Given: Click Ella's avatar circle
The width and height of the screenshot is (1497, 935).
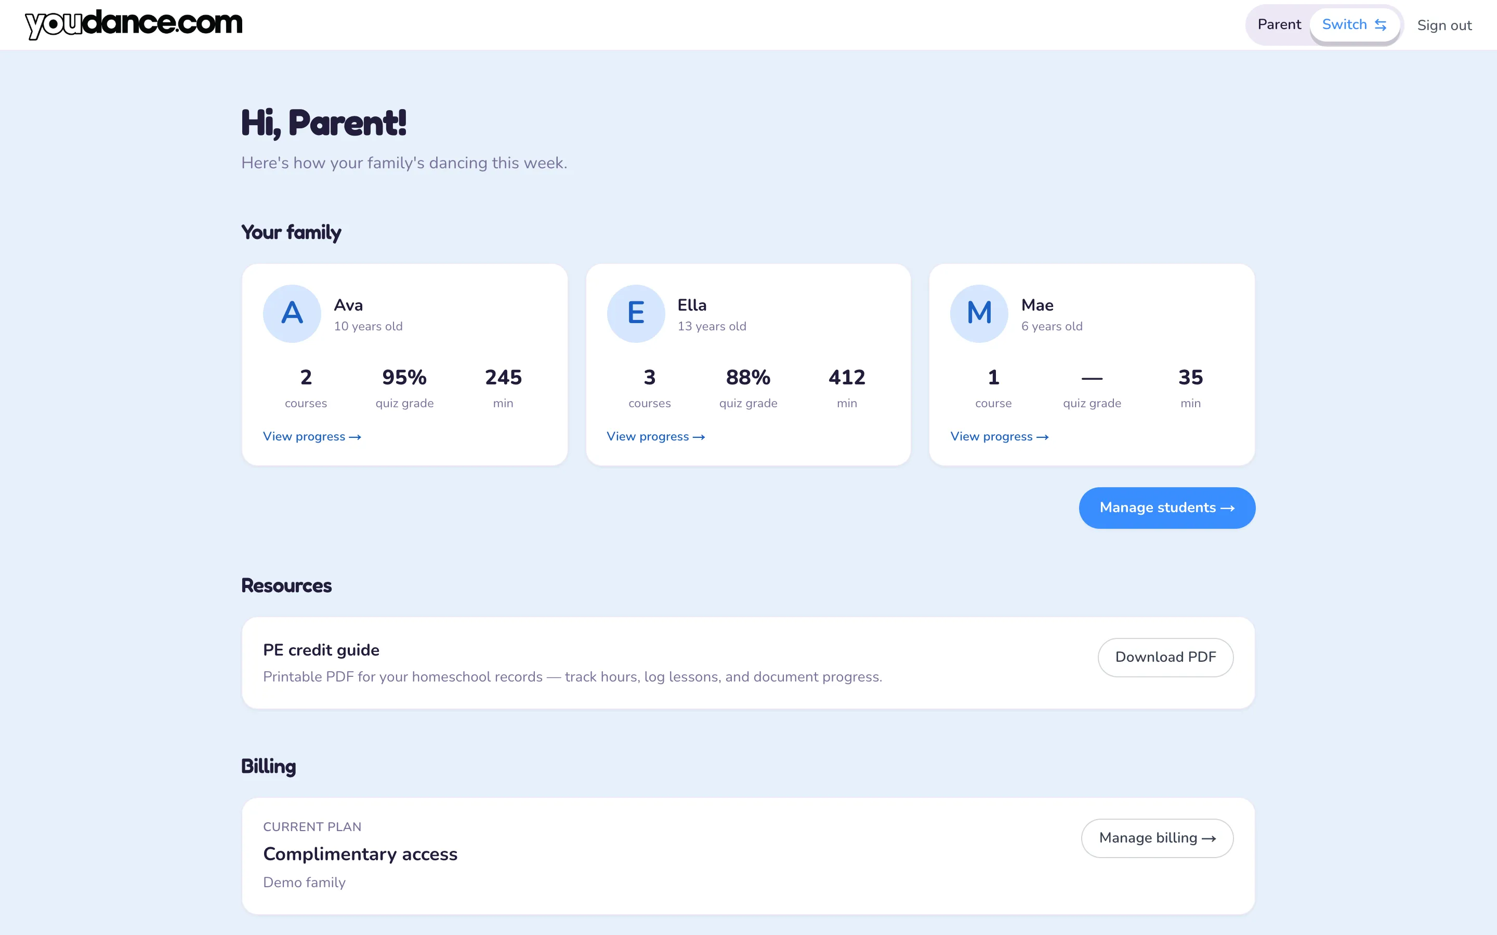Looking at the screenshot, I should coord(635,314).
